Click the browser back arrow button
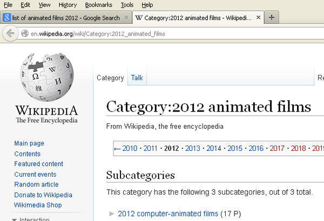 pos(10,33)
